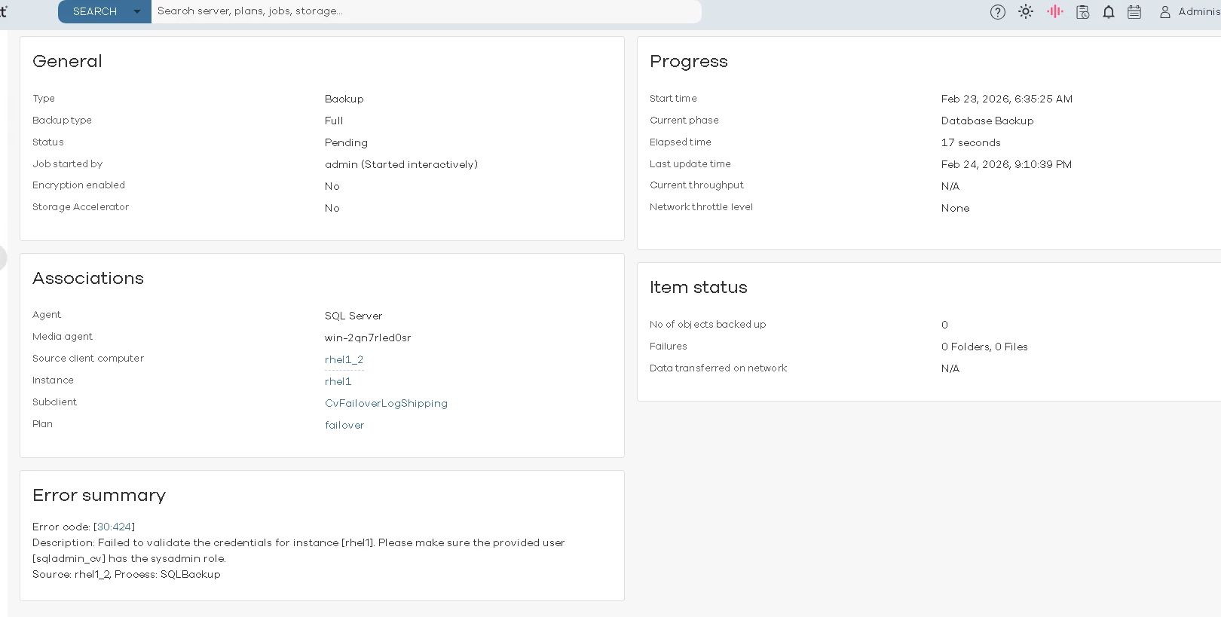Open the rhel1 instance link

(338, 382)
